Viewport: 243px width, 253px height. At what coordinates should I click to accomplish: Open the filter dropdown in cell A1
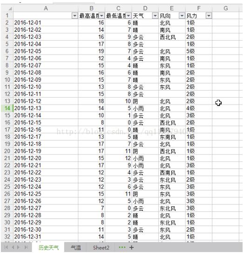click(74, 16)
